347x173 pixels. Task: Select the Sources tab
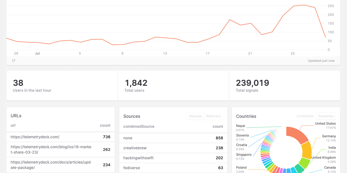pyautogui.click(x=196, y=116)
